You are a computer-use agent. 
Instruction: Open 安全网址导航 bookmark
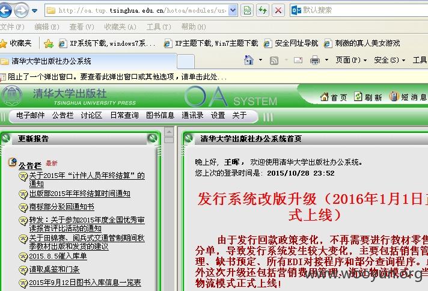point(291,43)
